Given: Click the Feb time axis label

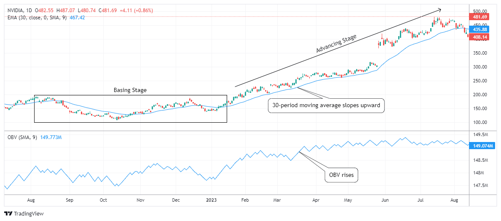Looking at the screenshot, I should click(245, 200).
